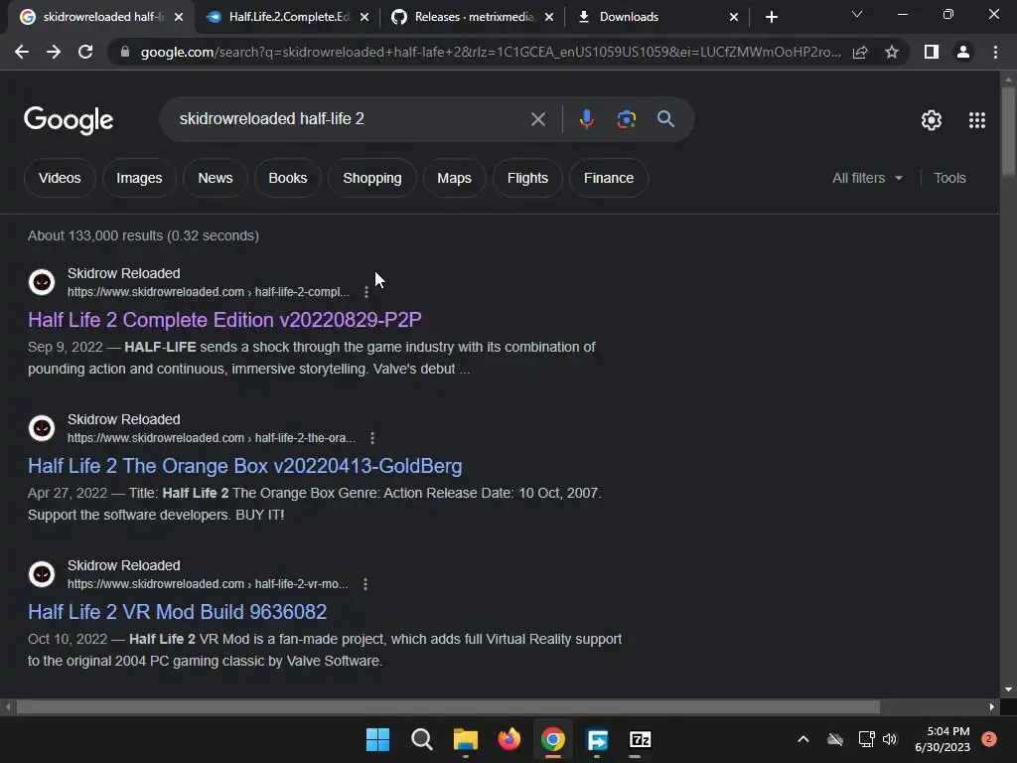The image size is (1017, 763).
Task: Open options for Orange Box result
Action: pyautogui.click(x=372, y=438)
